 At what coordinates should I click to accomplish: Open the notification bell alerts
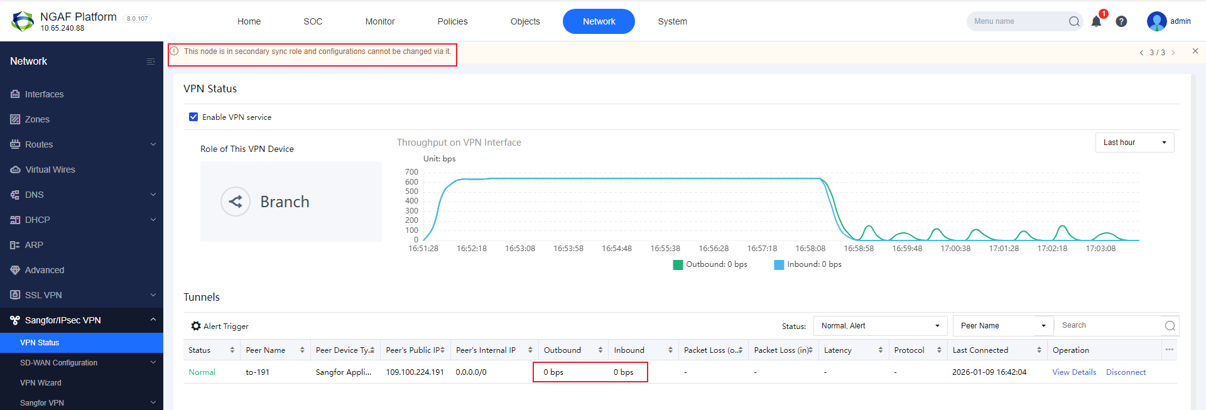(1096, 21)
